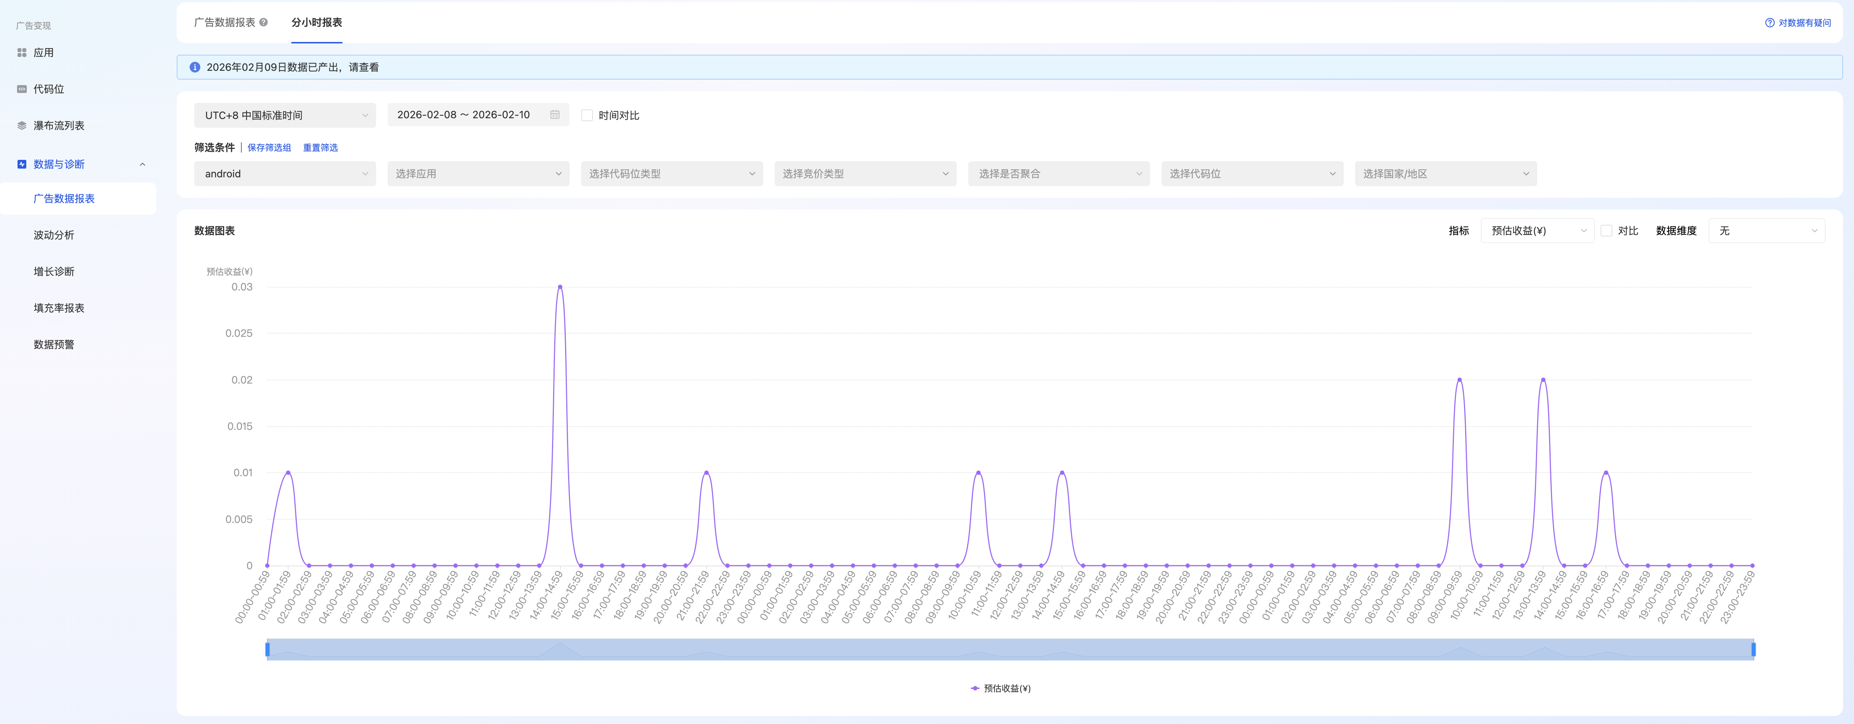Click the 重置筛选 link
The height and width of the screenshot is (724, 1854).
[320, 147]
